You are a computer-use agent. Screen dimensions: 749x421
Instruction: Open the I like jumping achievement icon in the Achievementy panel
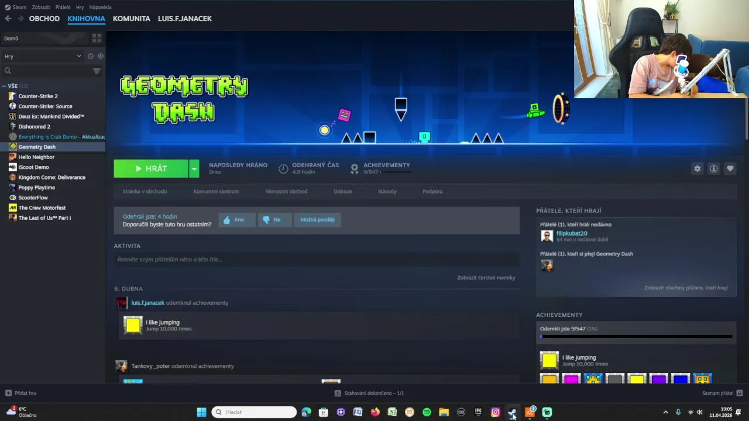[549, 360]
